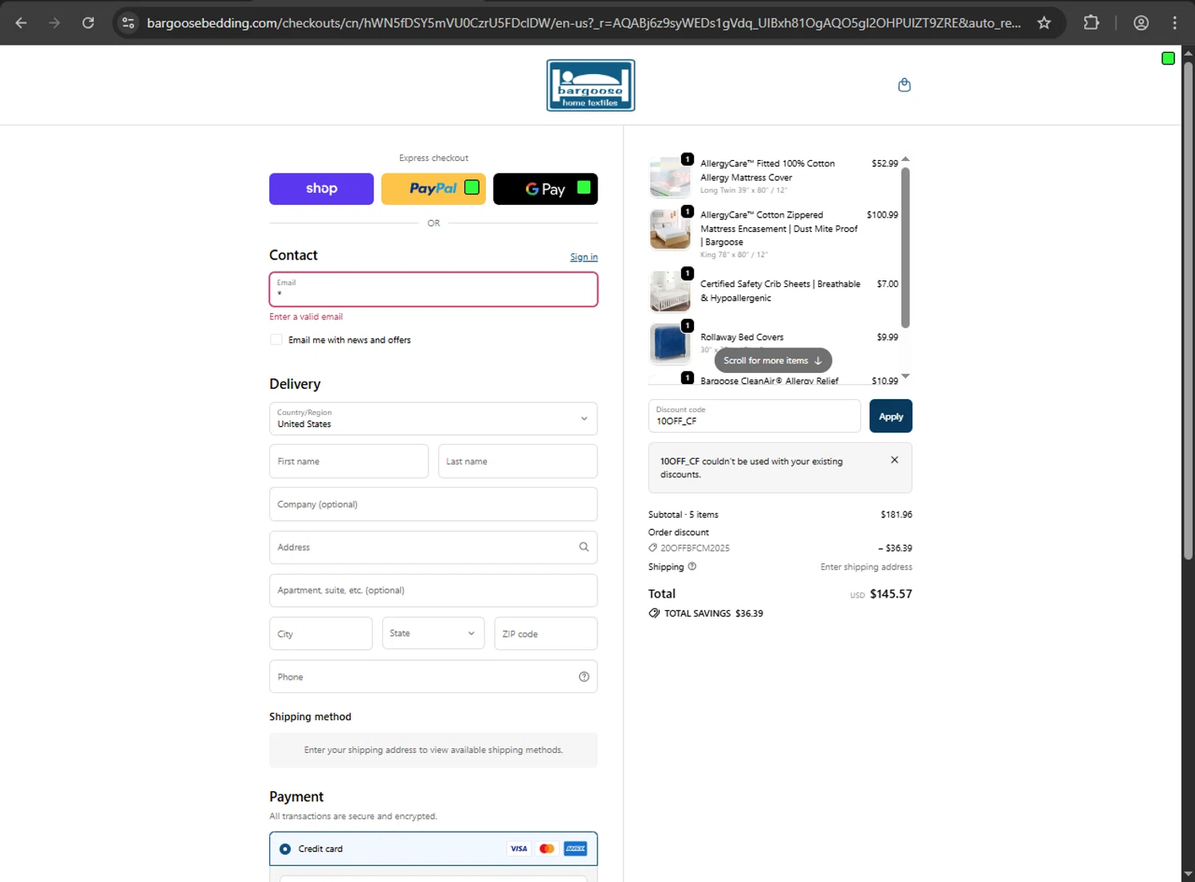Click the Visa card icon
The width and height of the screenshot is (1195, 882).
point(519,849)
